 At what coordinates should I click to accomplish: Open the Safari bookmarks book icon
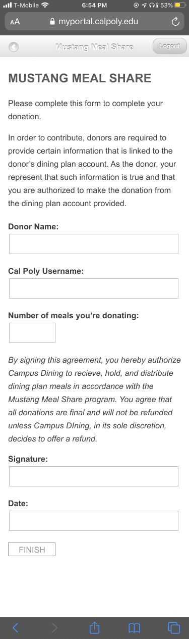(x=134, y=627)
